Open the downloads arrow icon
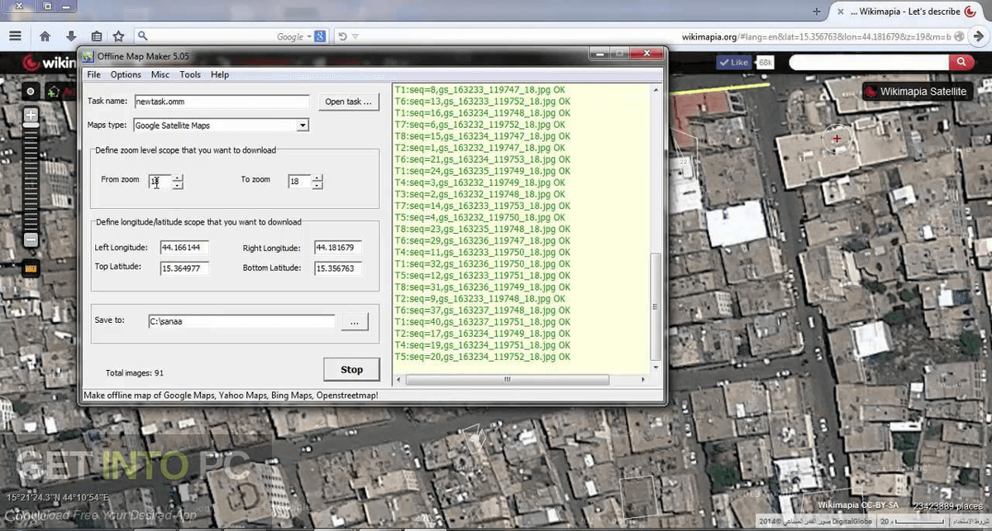The width and height of the screenshot is (992, 531). [x=70, y=36]
